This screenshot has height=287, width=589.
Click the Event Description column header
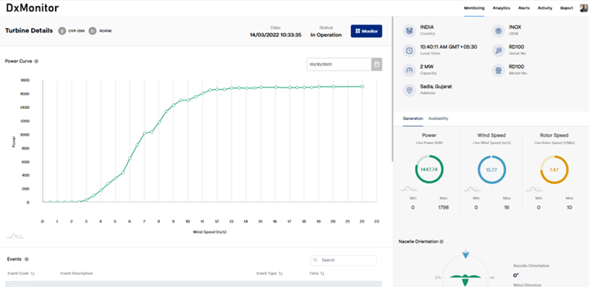click(77, 273)
